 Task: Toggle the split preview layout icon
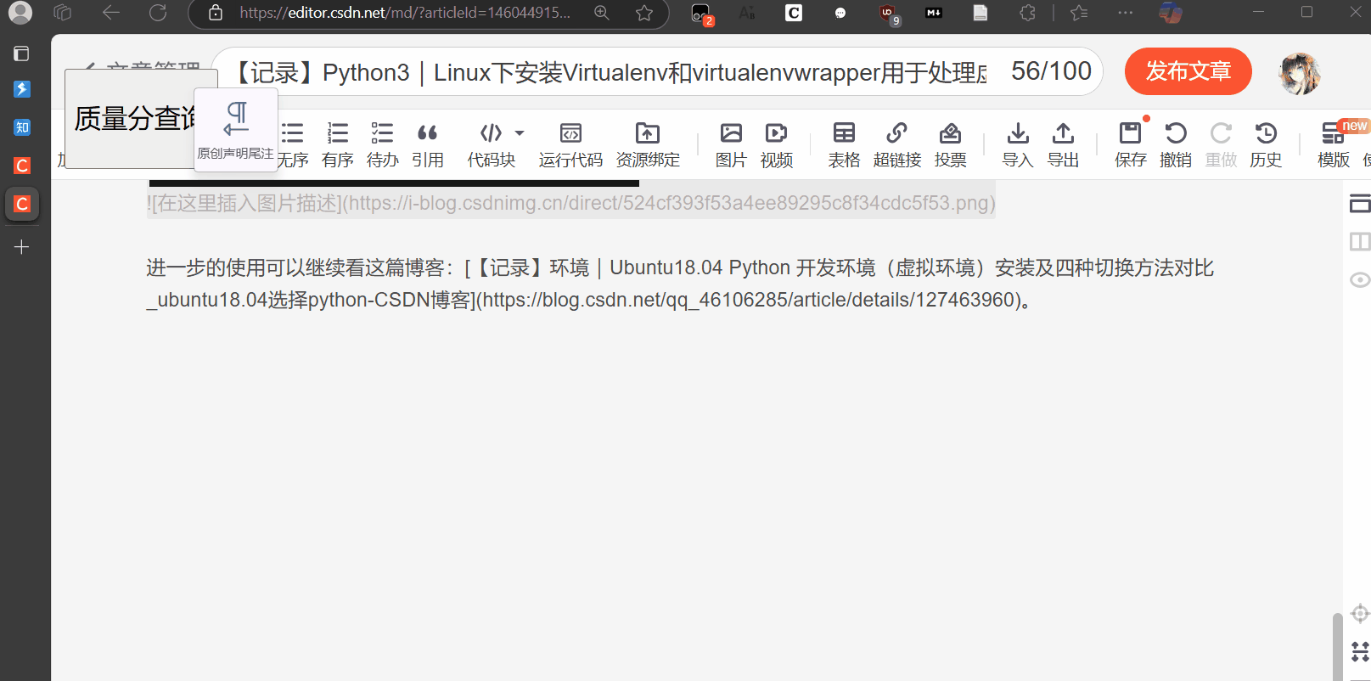click(x=1359, y=241)
